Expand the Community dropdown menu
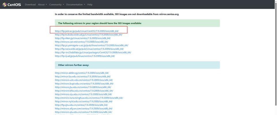277x115 pixels. [x=56, y=5]
